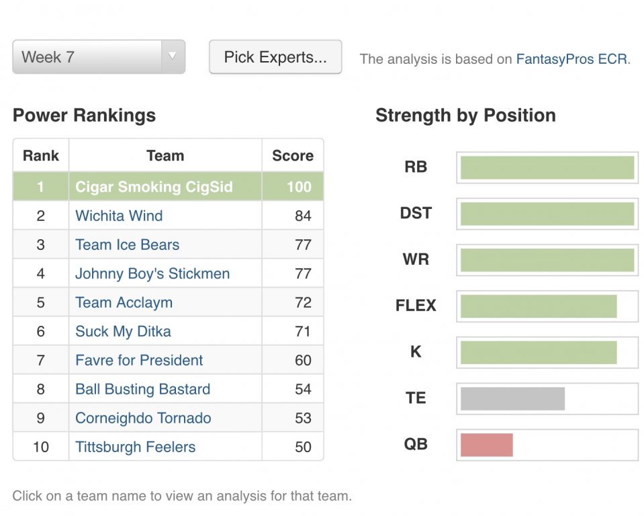This screenshot has height=516, width=644.
Task: Click the RB strength bar
Action: (547, 167)
